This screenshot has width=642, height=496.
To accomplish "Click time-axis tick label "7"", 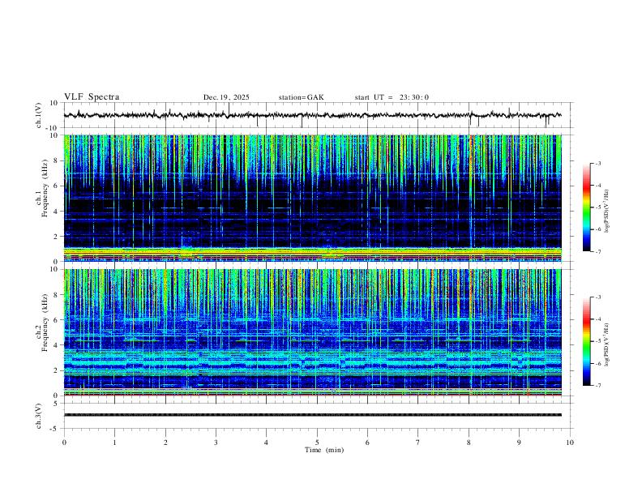I will (418, 443).
